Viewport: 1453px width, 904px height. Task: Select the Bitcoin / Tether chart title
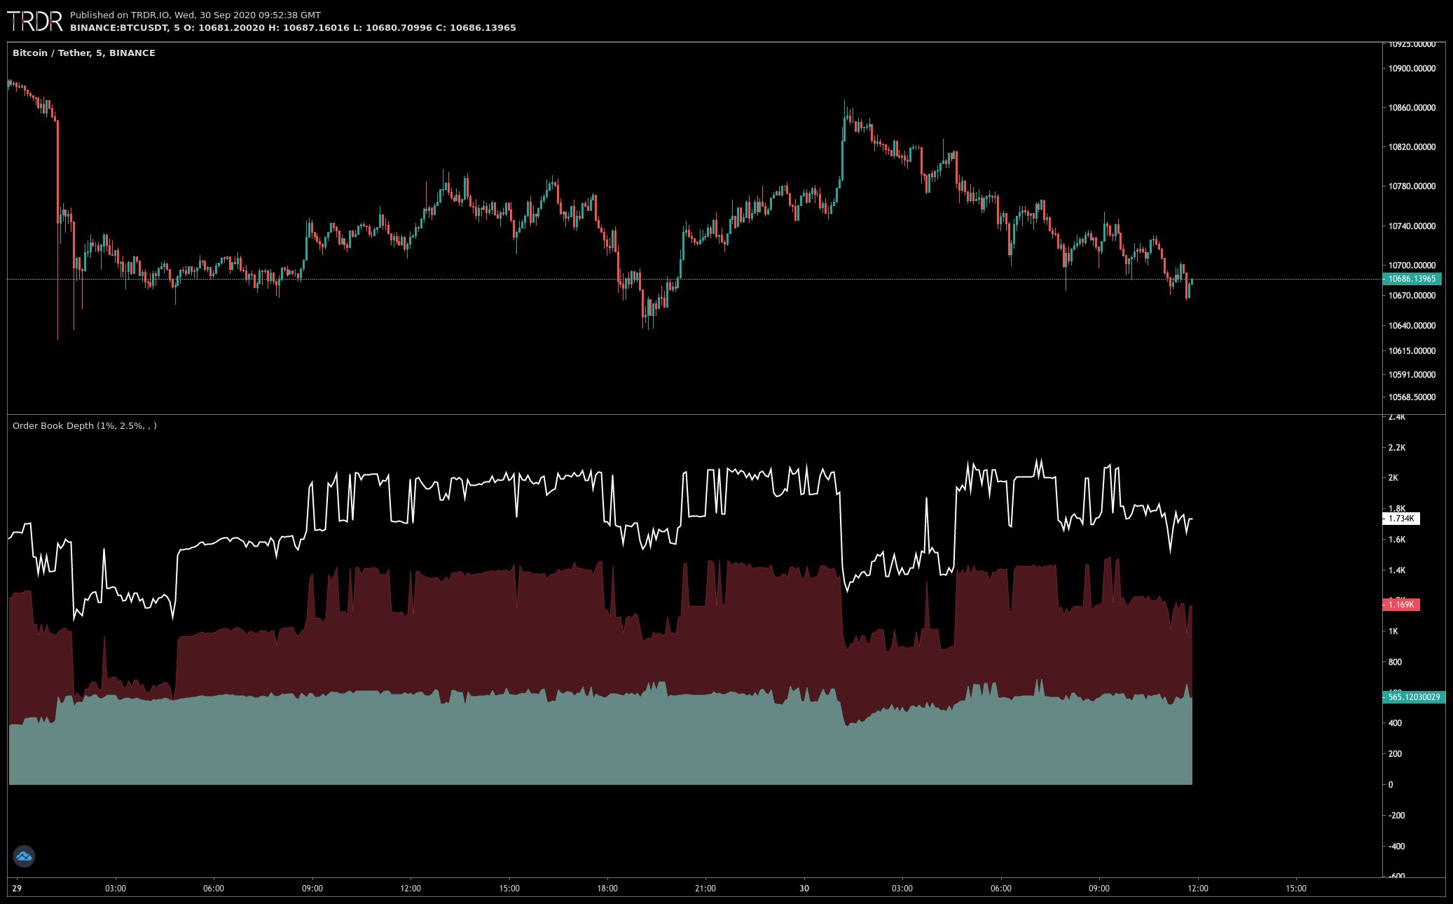84,53
